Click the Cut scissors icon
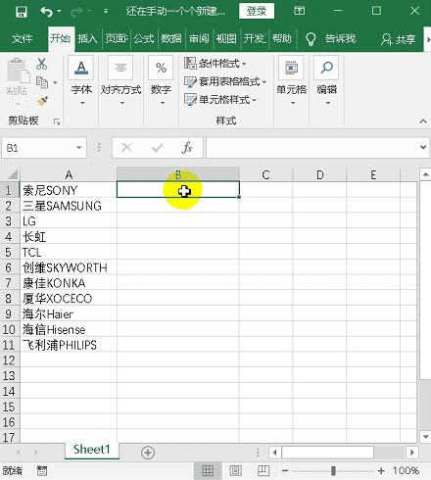Image resolution: width=431 pixels, height=480 pixels. click(x=41, y=64)
